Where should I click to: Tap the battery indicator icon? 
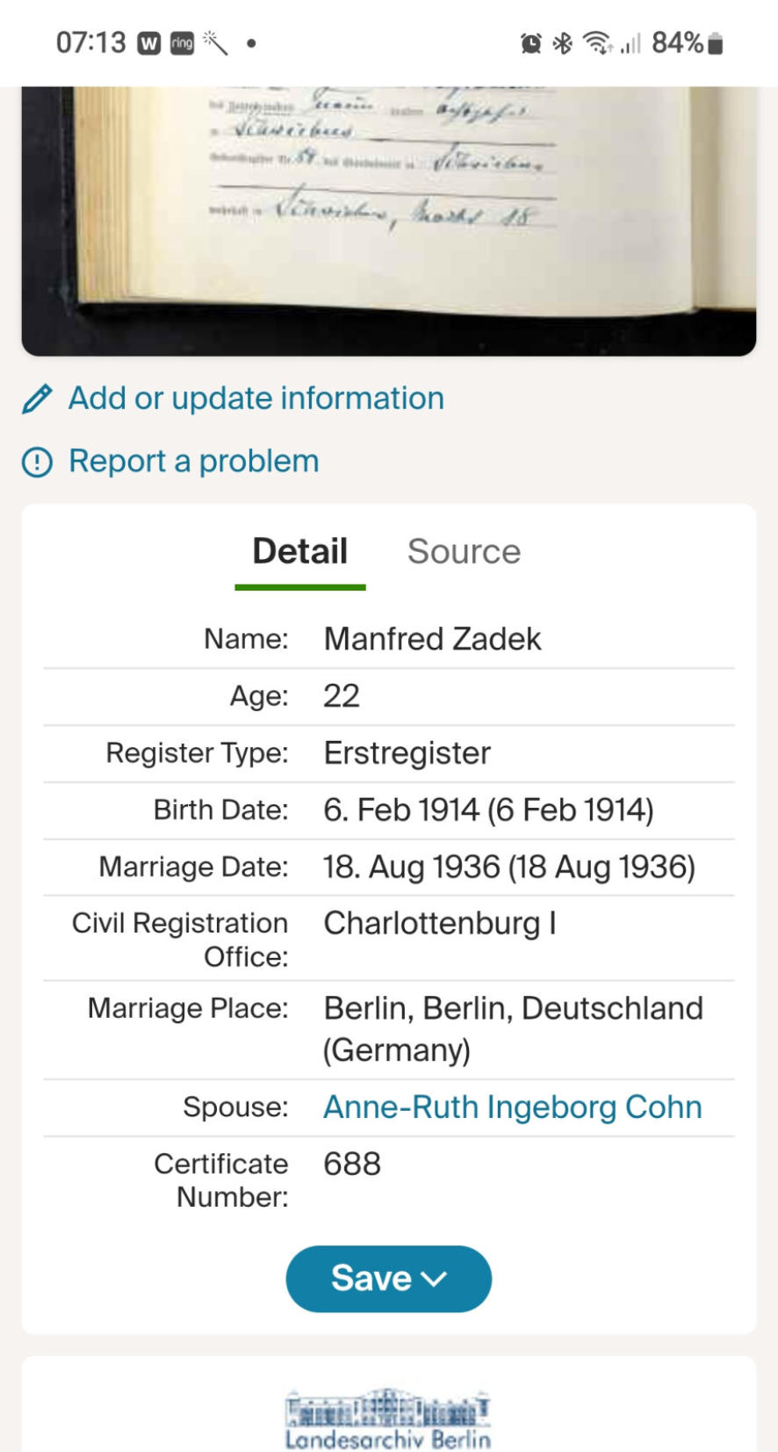pos(716,43)
